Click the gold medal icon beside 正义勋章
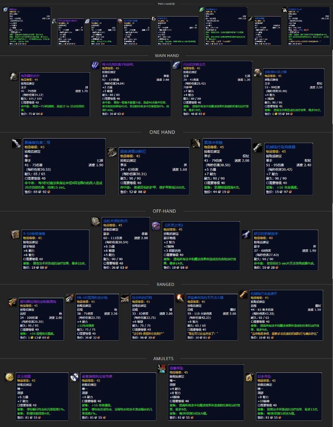333x427 pixels. point(10,377)
